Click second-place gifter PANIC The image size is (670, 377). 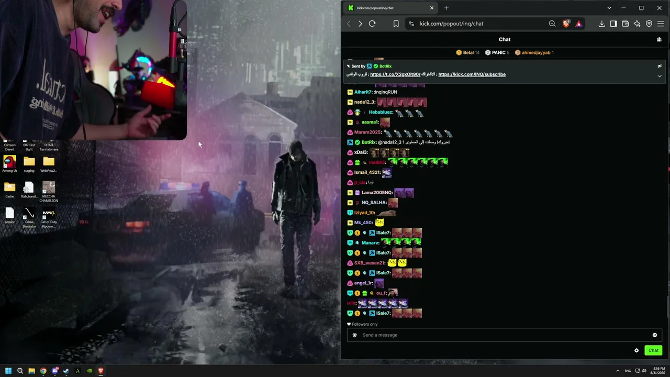coord(497,52)
